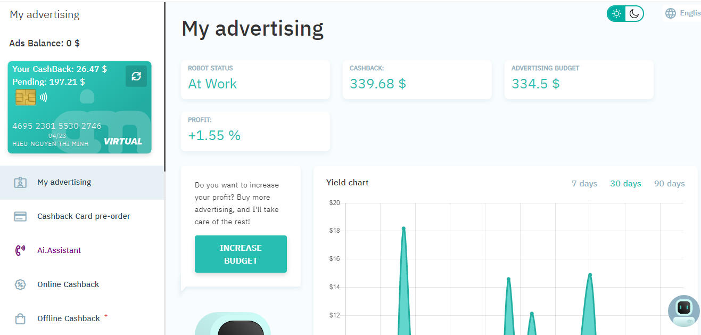The width and height of the screenshot is (701, 335).
Task: Click the INCREASE BUDGET button
Action: [x=241, y=254]
